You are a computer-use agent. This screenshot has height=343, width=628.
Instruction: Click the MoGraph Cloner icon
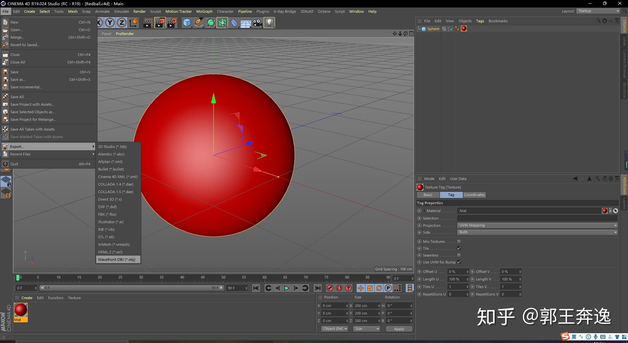[x=222, y=23]
